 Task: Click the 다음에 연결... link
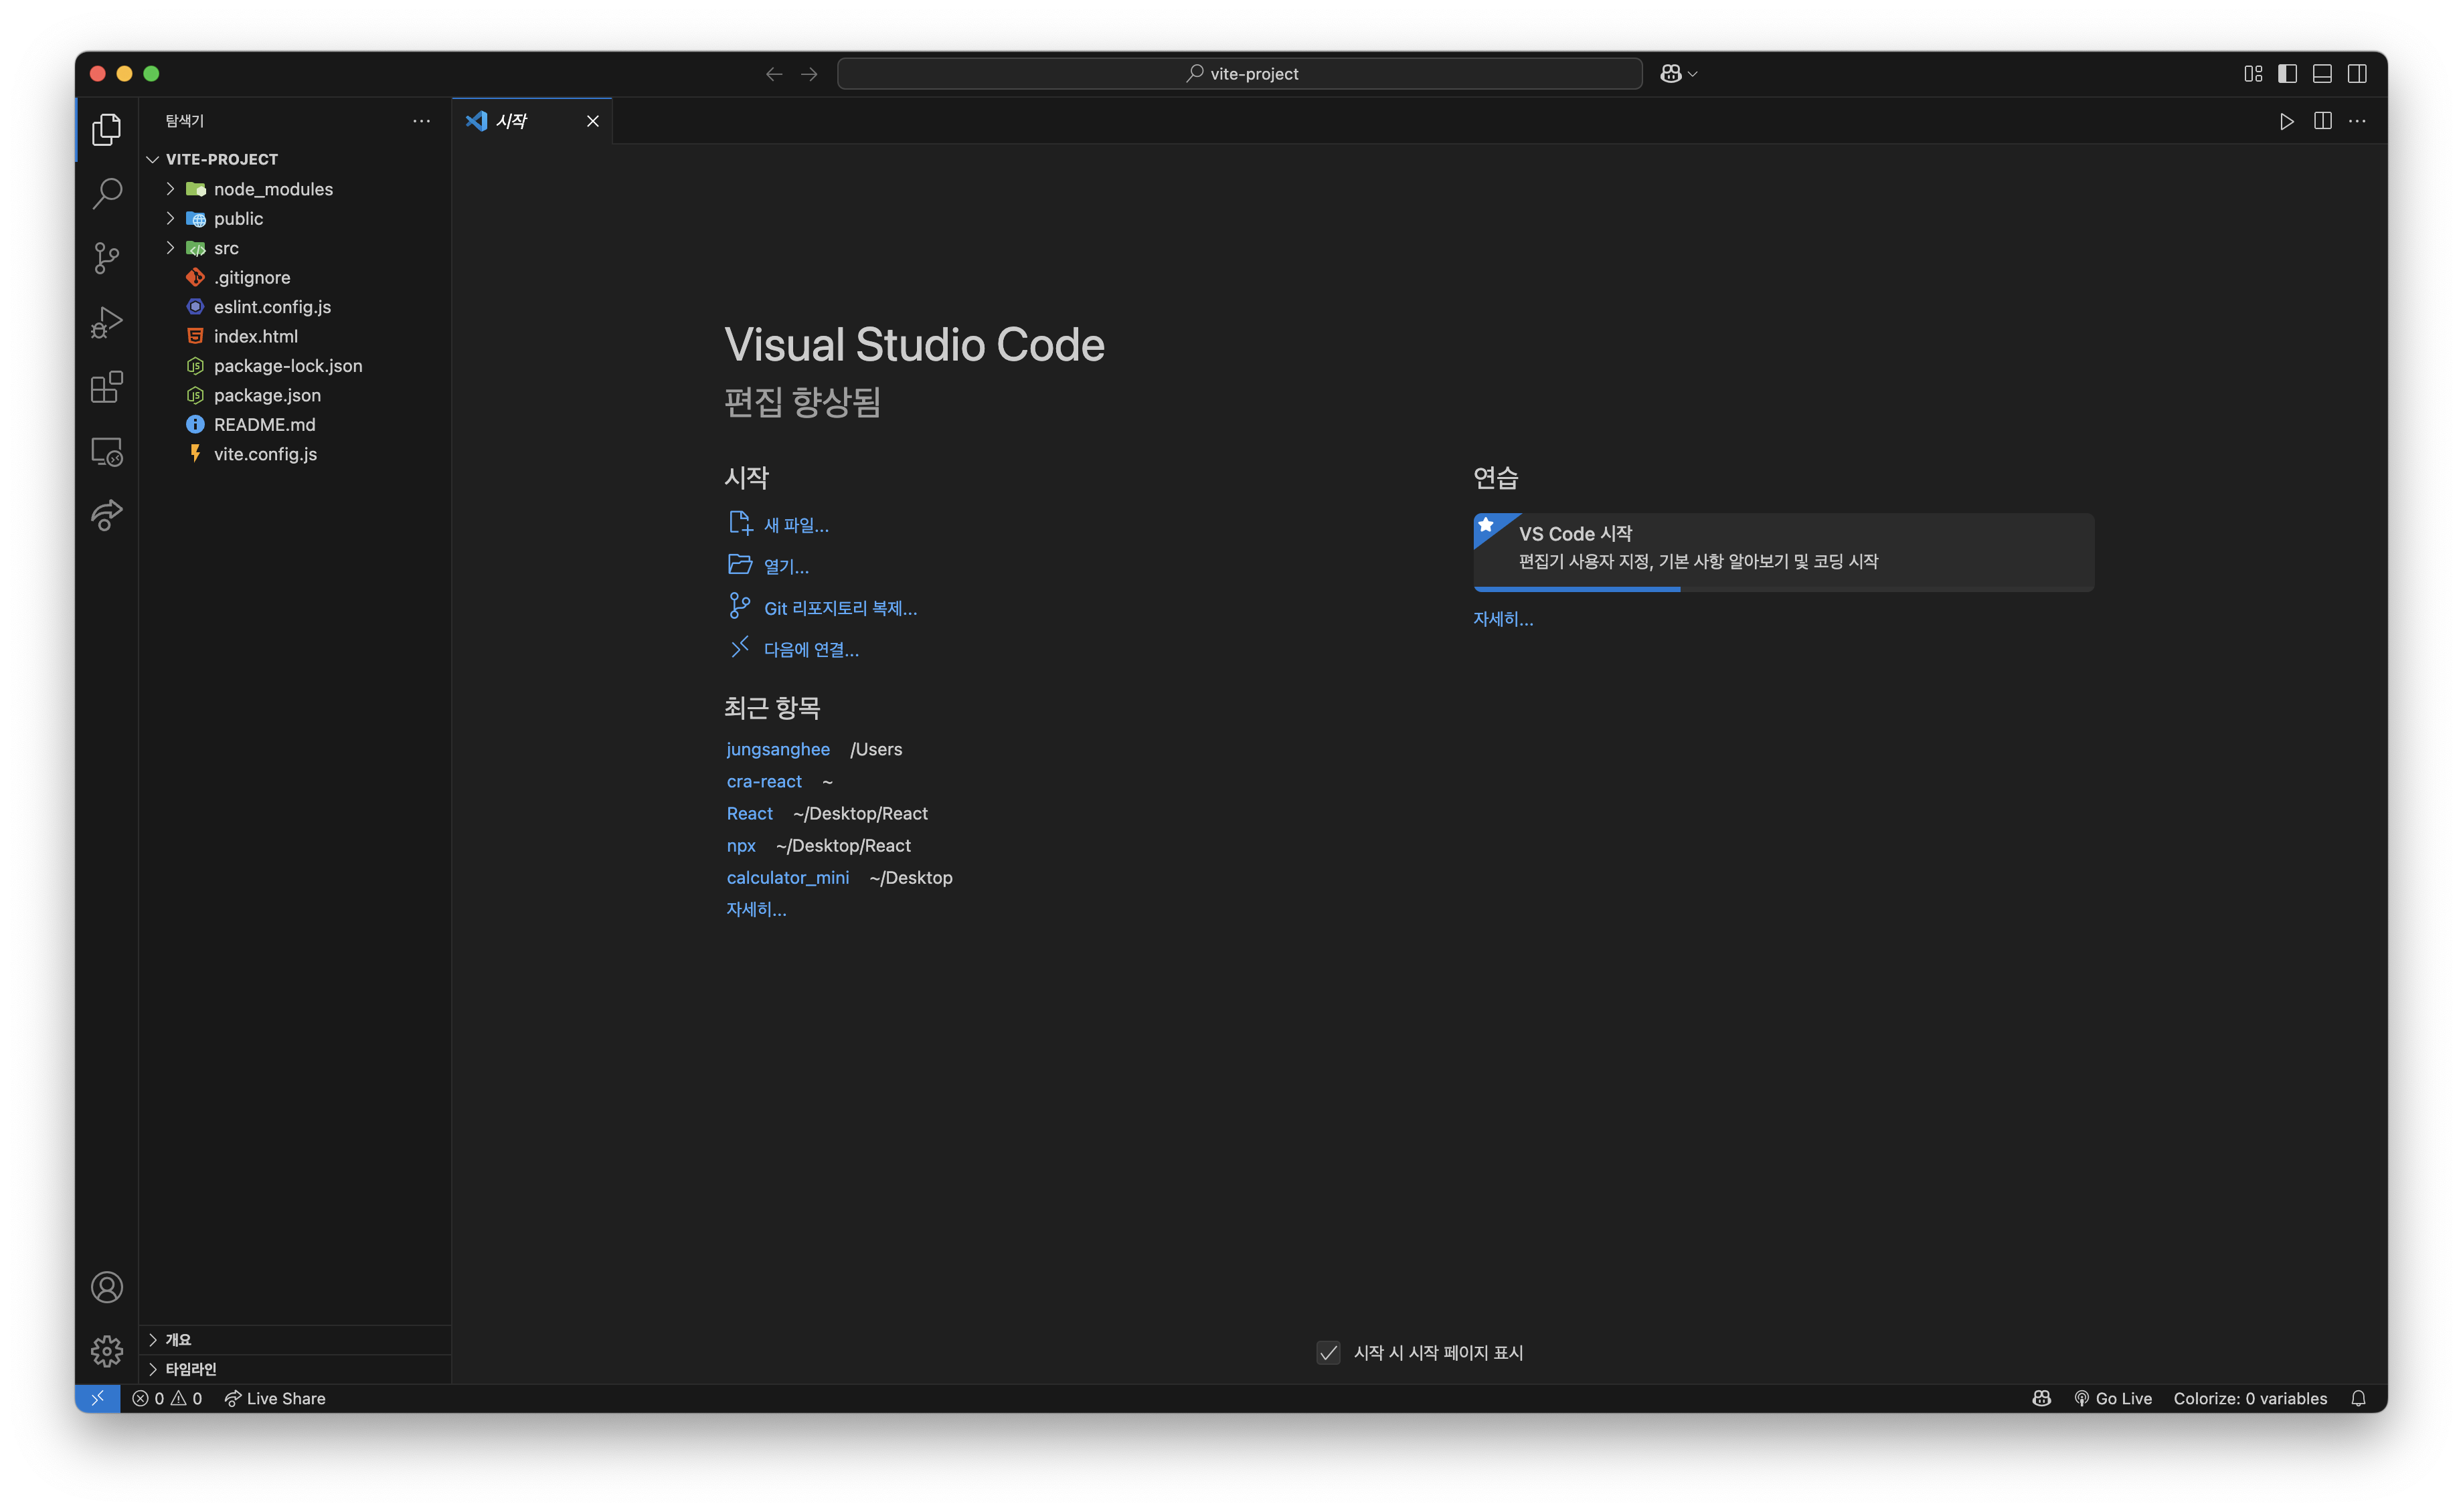(x=811, y=650)
